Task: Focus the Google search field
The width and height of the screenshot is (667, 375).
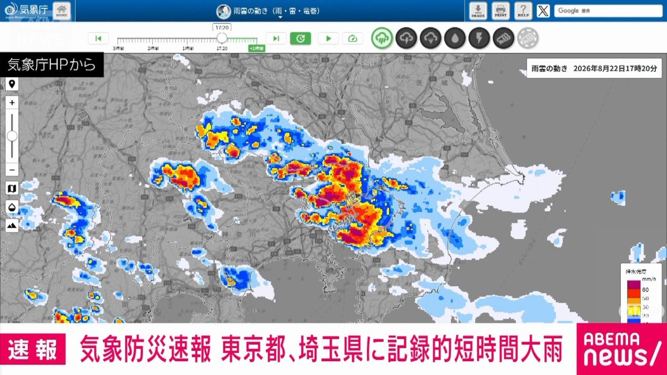Action: point(608,11)
